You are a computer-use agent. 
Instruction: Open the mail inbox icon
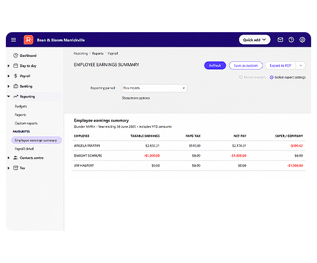click(280, 40)
